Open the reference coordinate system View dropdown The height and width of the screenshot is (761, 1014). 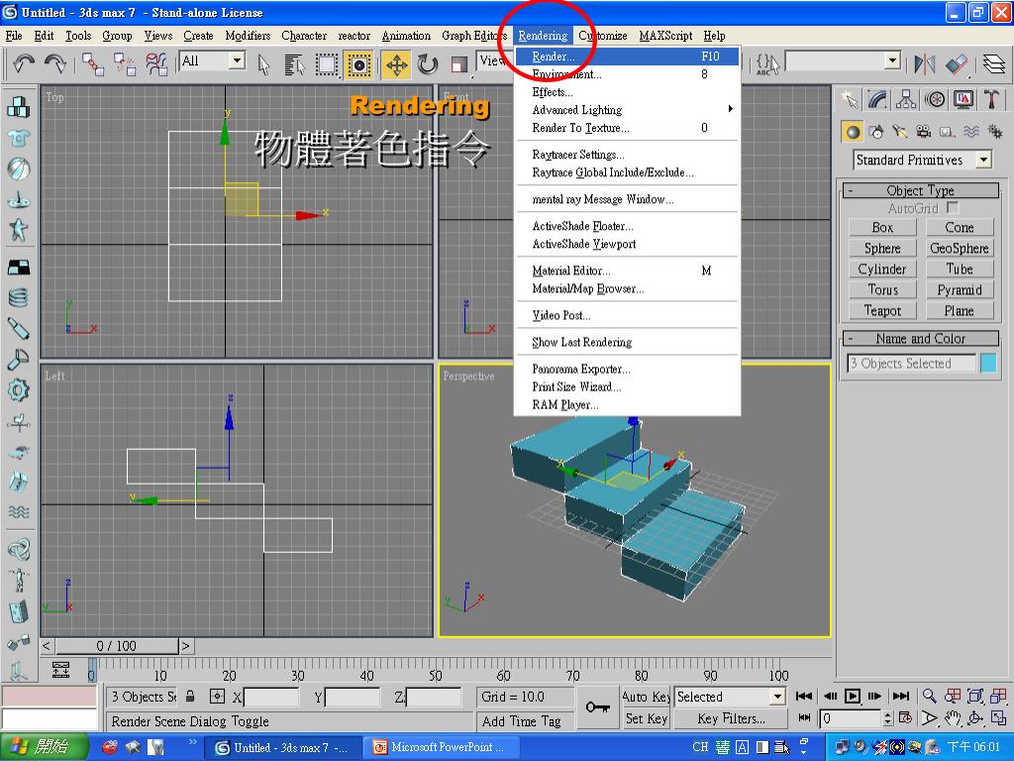[495, 60]
